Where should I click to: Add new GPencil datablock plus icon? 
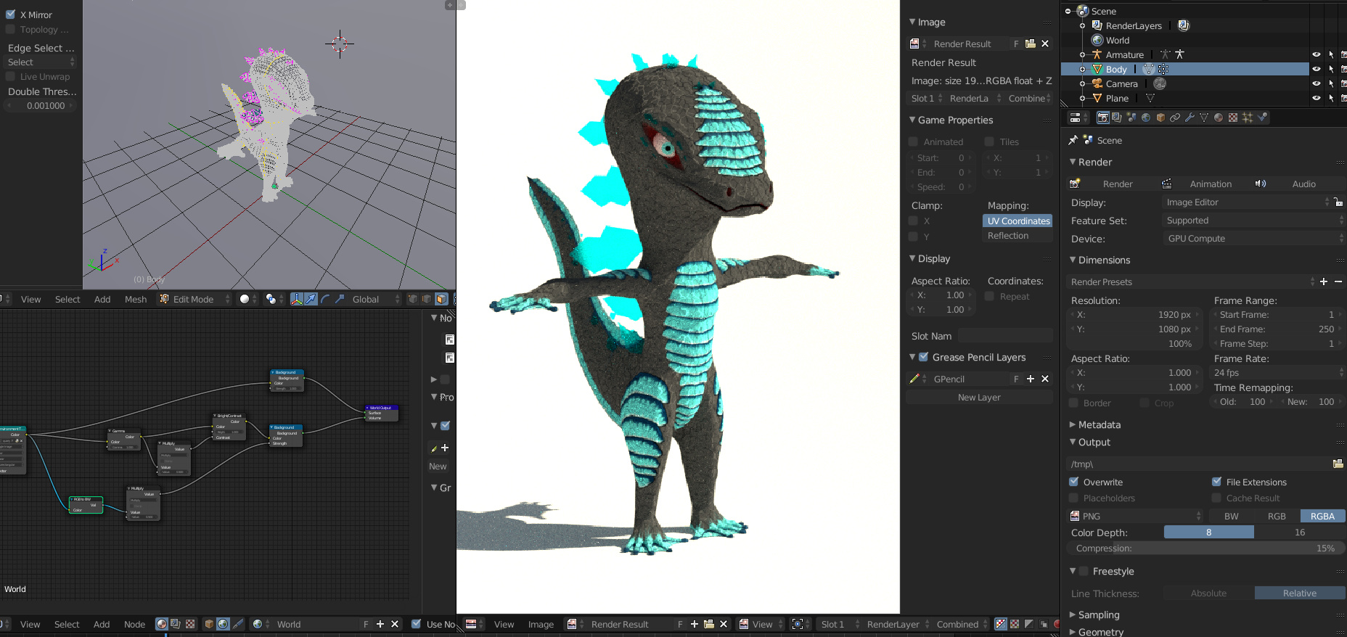1031,379
